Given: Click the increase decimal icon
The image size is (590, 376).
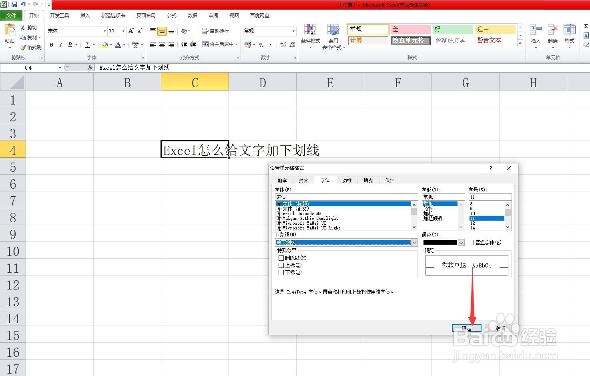Looking at the screenshot, I should (x=283, y=45).
